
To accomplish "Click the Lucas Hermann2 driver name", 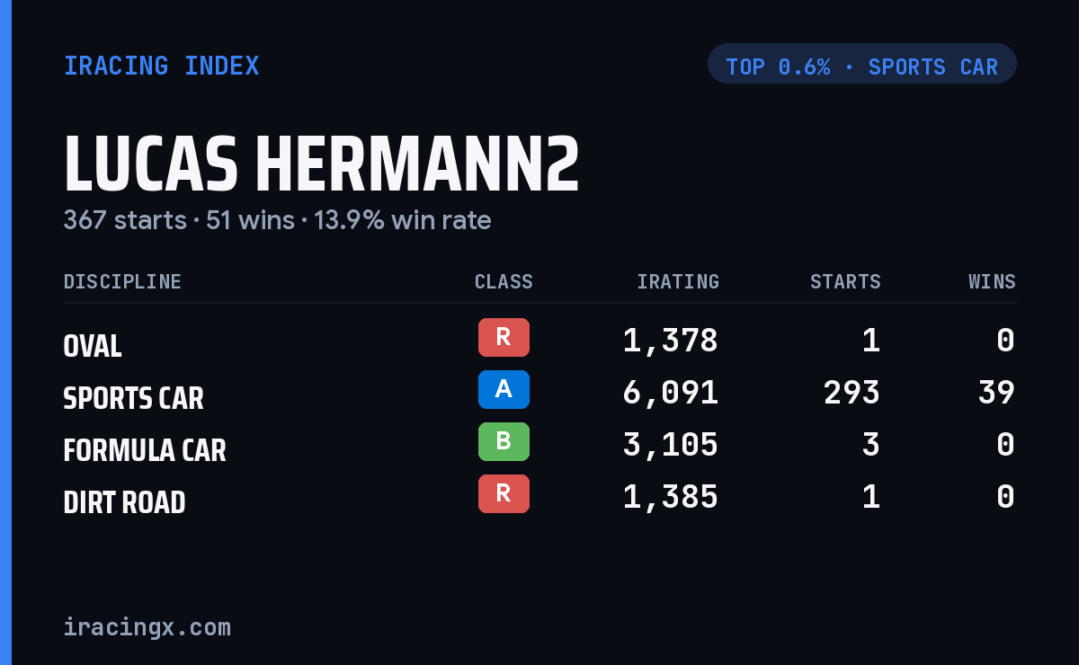I will tap(321, 164).
